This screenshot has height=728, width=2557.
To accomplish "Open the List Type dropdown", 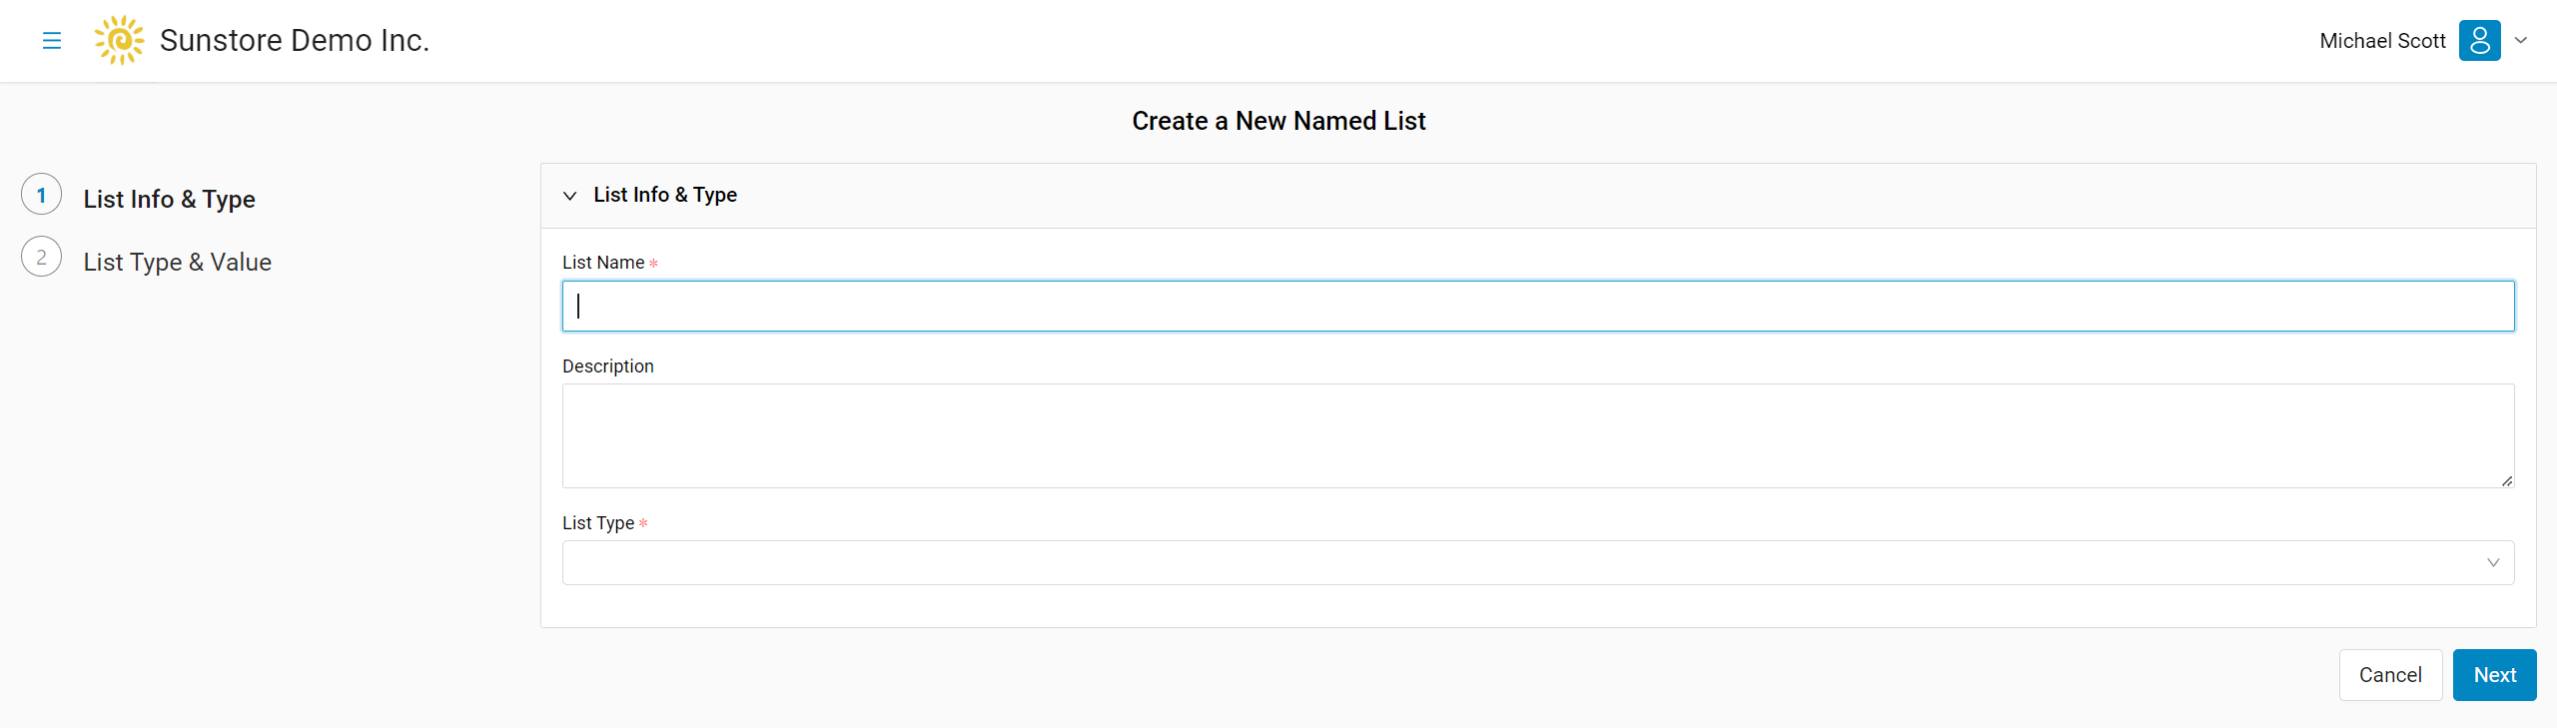I will coord(1538,563).
